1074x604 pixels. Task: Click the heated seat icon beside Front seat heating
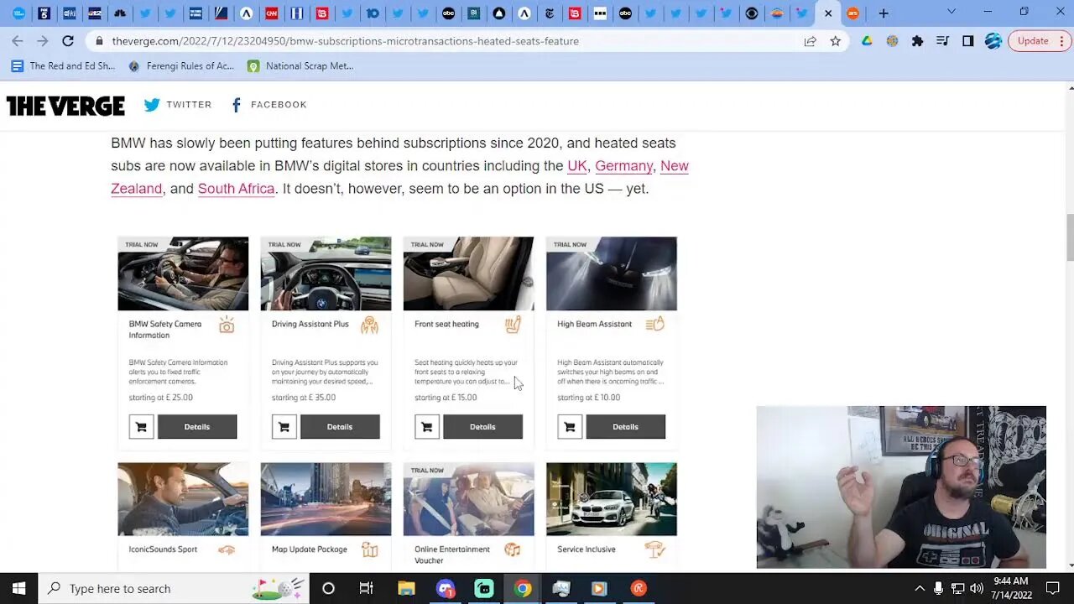[513, 325]
